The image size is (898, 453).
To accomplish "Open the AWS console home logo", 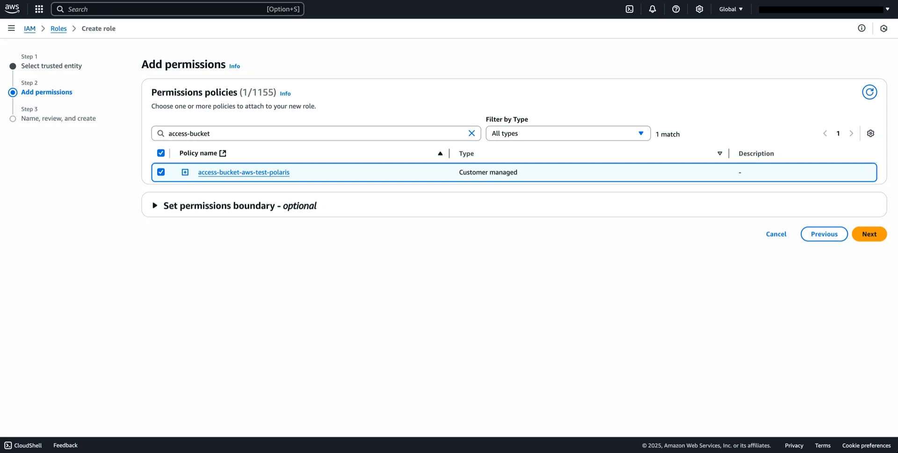I will pyautogui.click(x=12, y=9).
